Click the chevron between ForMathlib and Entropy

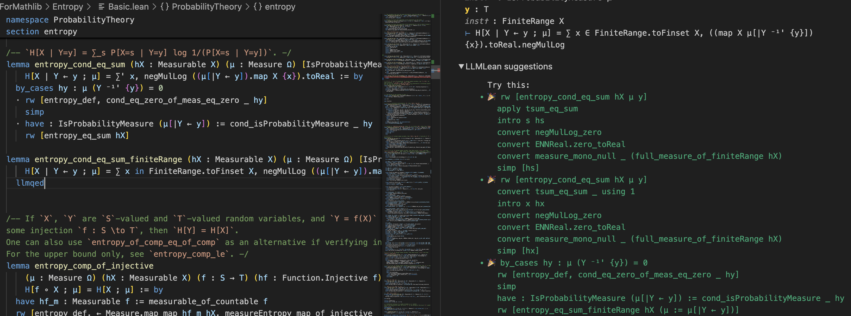point(47,7)
